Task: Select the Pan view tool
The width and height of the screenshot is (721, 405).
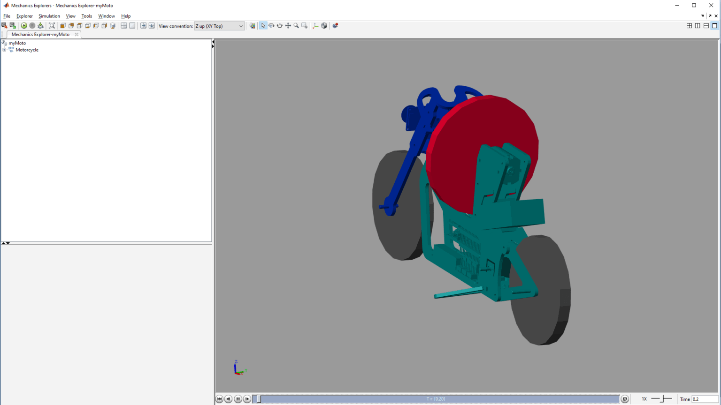Action: [x=288, y=26]
